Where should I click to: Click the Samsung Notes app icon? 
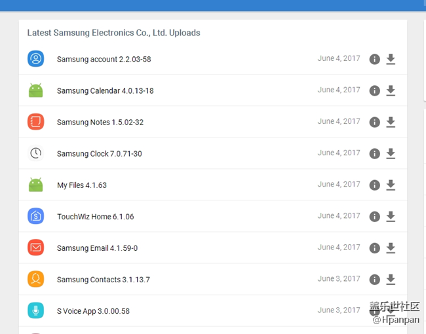coord(35,122)
